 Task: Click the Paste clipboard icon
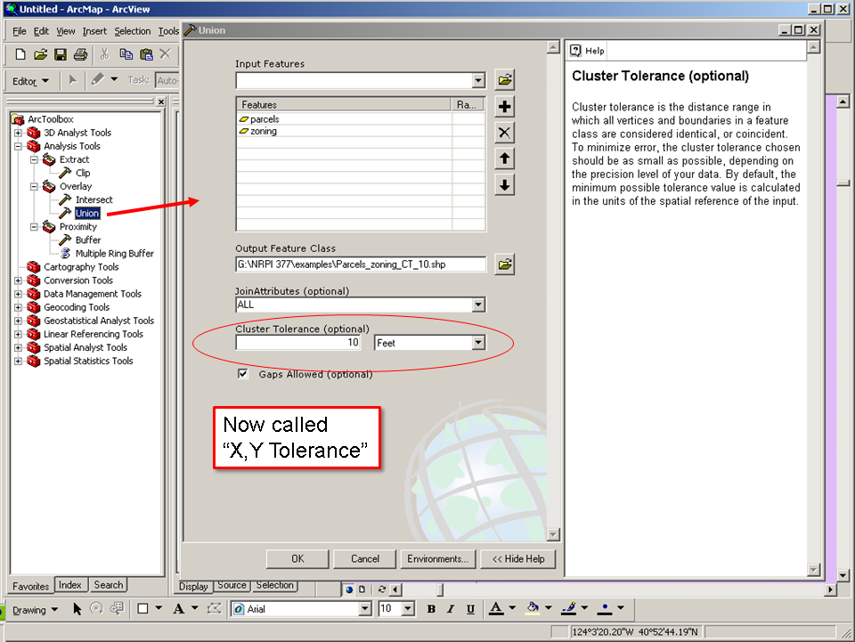(x=146, y=54)
